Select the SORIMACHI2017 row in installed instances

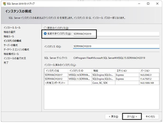point(102,75)
